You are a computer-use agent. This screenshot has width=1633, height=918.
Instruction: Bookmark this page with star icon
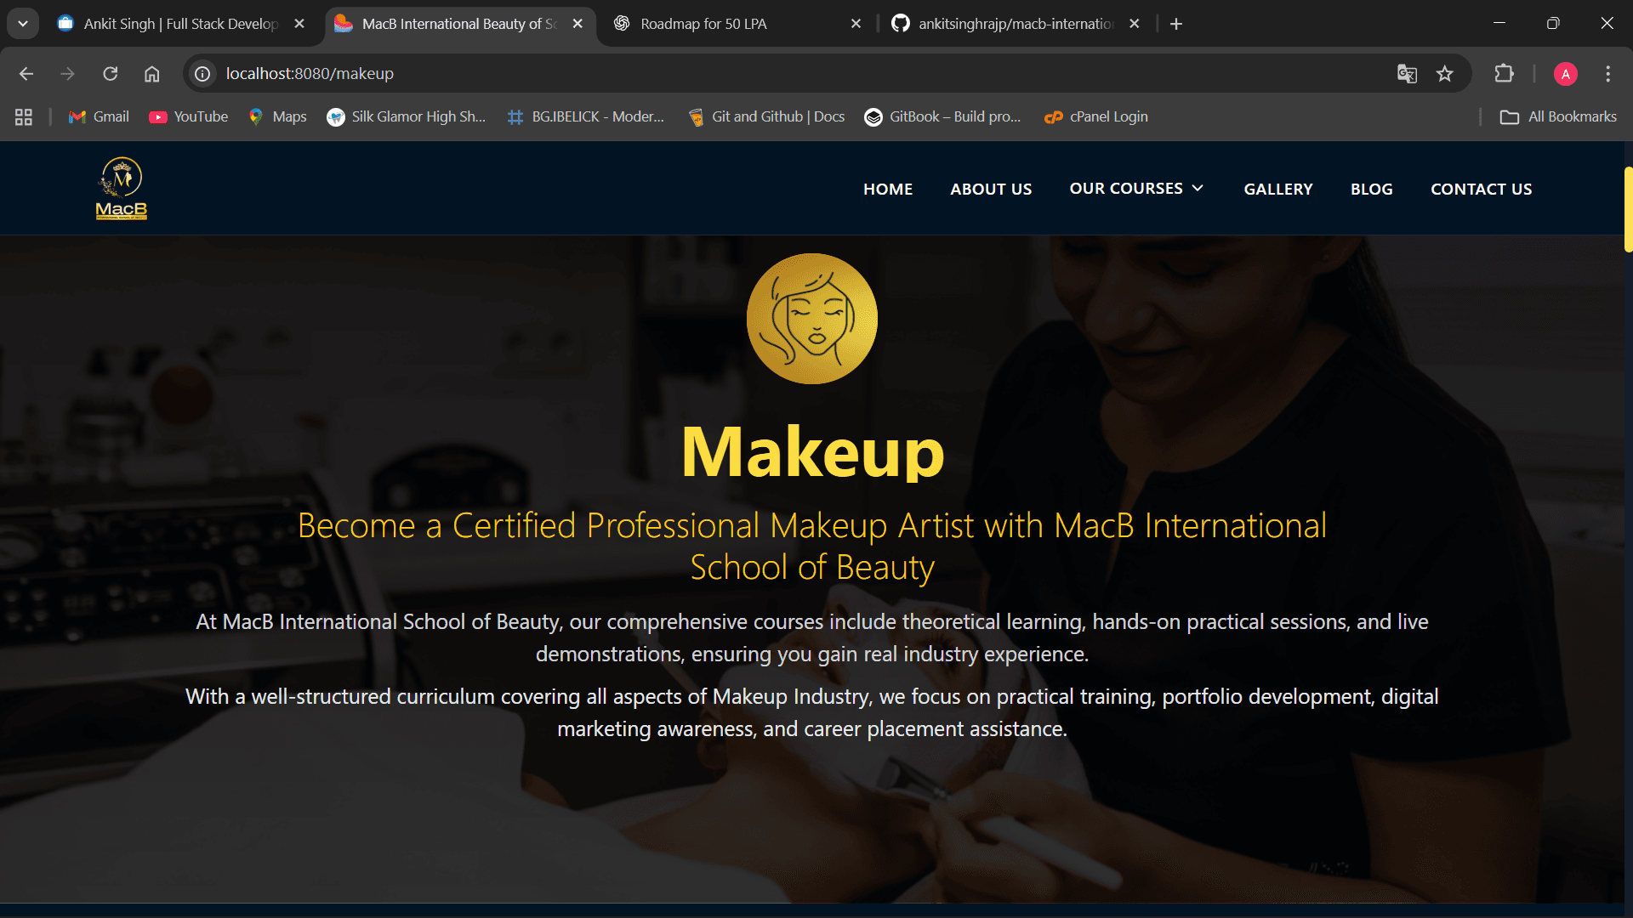point(1444,74)
